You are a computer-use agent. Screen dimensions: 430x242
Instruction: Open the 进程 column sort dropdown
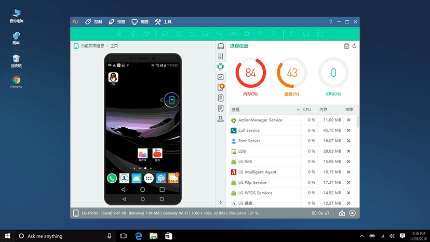pyautogui.click(x=298, y=110)
